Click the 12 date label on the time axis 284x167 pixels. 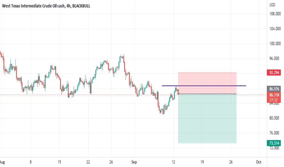pyautogui.click(x=173, y=162)
